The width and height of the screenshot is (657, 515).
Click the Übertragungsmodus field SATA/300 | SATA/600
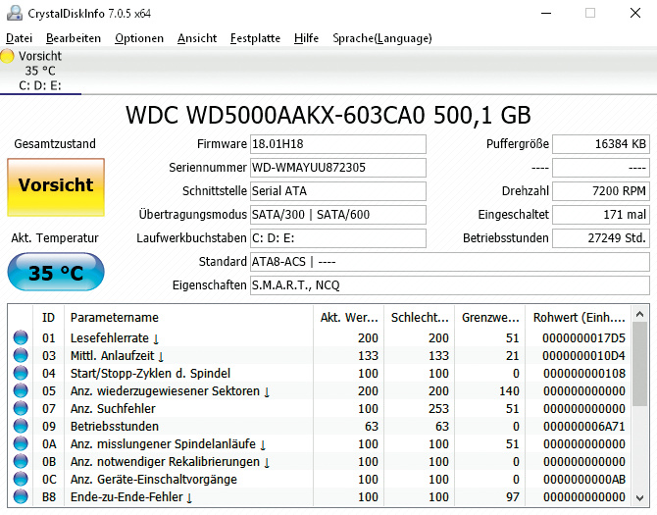point(338,215)
